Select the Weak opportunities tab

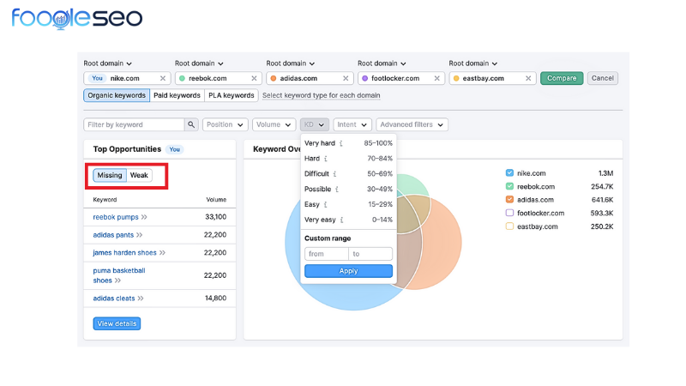139,175
